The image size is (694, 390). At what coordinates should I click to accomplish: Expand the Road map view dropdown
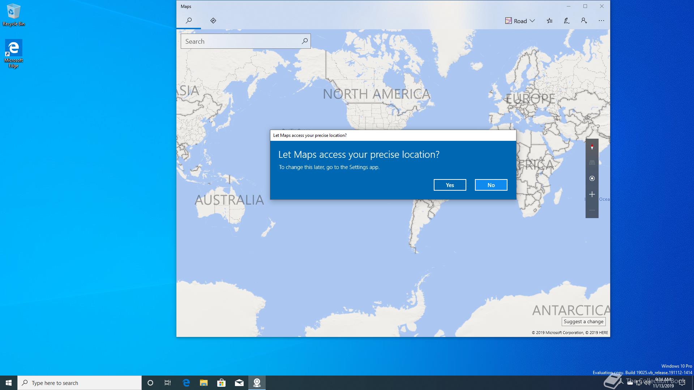tap(520, 21)
